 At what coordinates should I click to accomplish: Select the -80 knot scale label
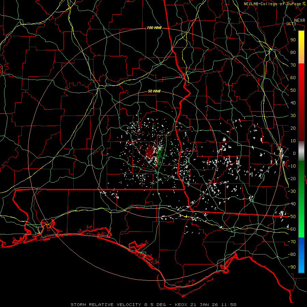pos(292,254)
